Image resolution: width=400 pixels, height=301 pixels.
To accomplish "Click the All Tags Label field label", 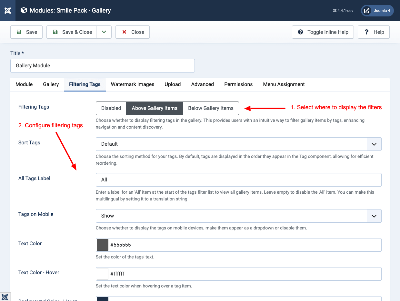I will pos(34,178).
